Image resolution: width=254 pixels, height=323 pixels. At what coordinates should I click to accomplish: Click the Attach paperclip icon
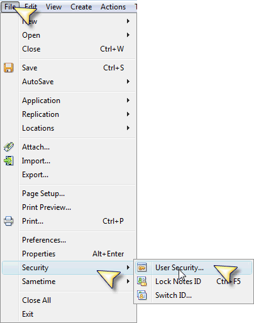9,147
